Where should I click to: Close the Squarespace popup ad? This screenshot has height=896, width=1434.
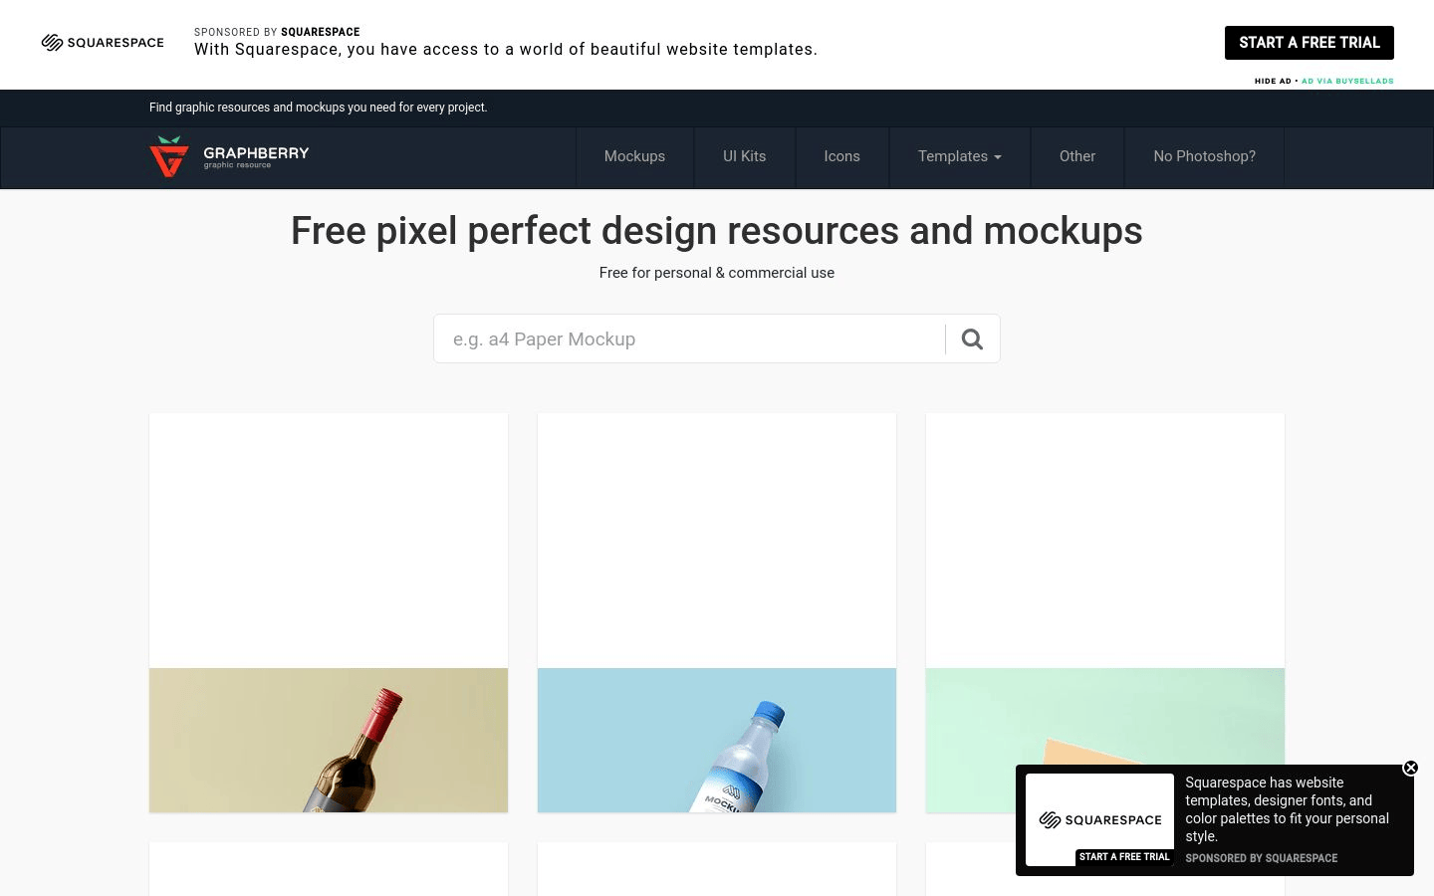(1410, 768)
